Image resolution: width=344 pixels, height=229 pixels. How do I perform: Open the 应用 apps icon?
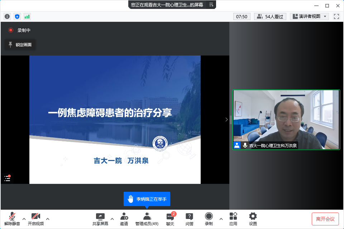pos(233,219)
